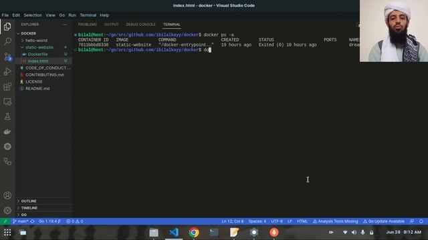Open the Explorer view in activity bar
Screen dimensions: 428x240
tap(7, 27)
